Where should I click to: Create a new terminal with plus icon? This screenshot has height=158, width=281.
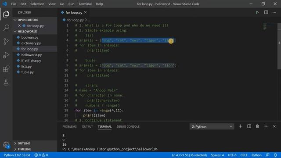click(x=241, y=126)
